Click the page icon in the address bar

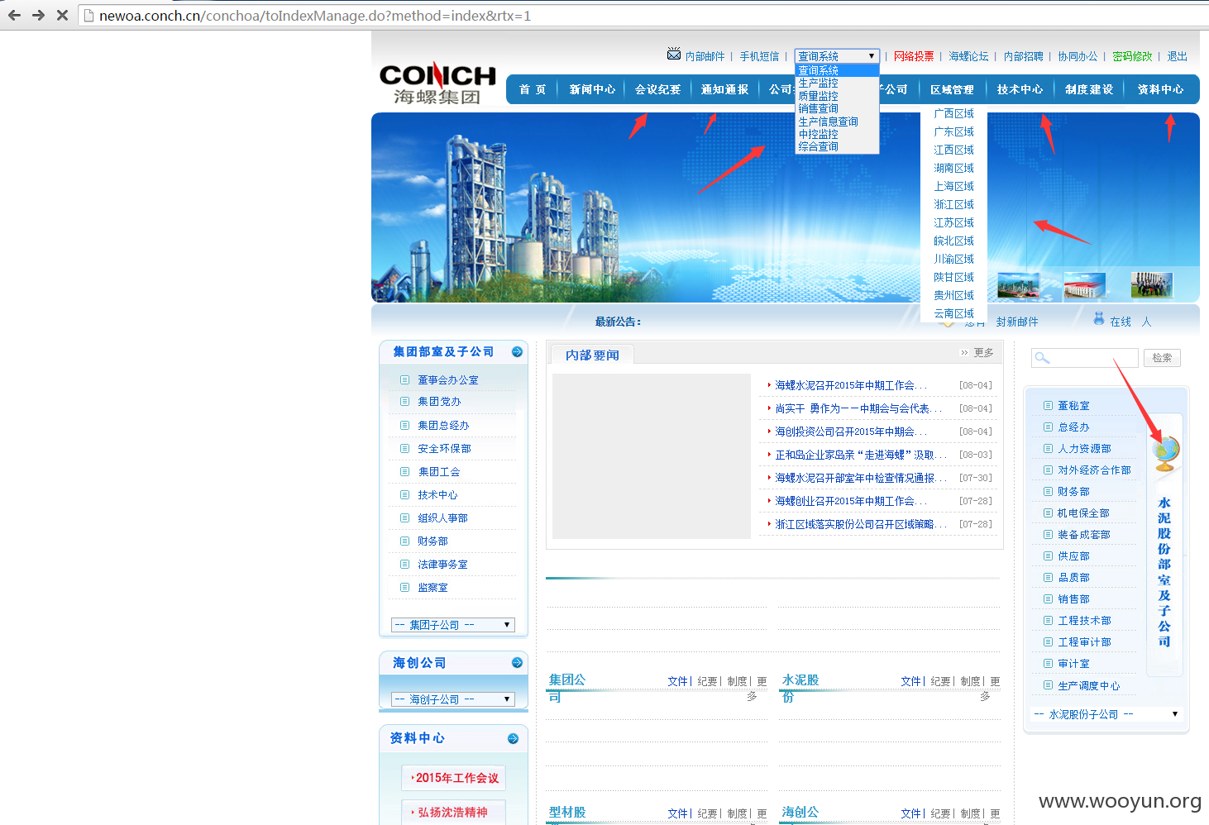(88, 15)
